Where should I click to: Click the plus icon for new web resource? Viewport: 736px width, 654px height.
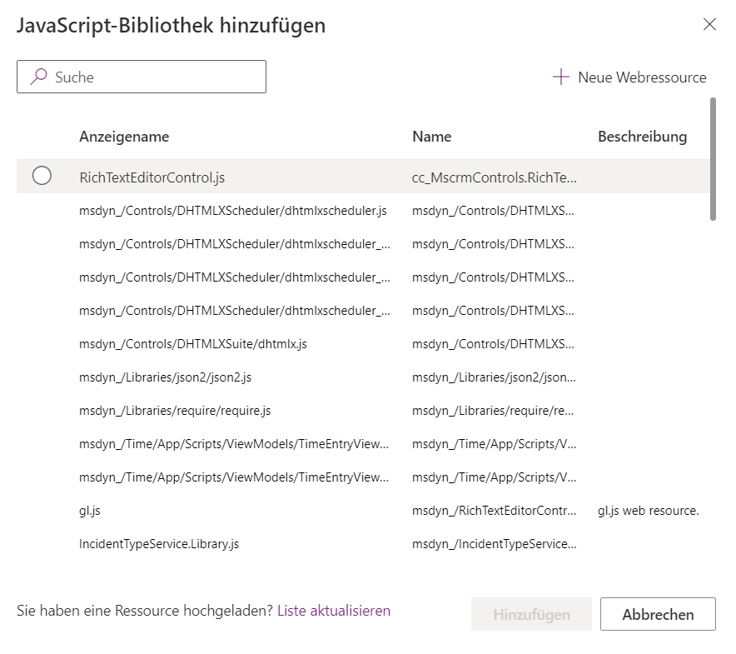point(561,77)
